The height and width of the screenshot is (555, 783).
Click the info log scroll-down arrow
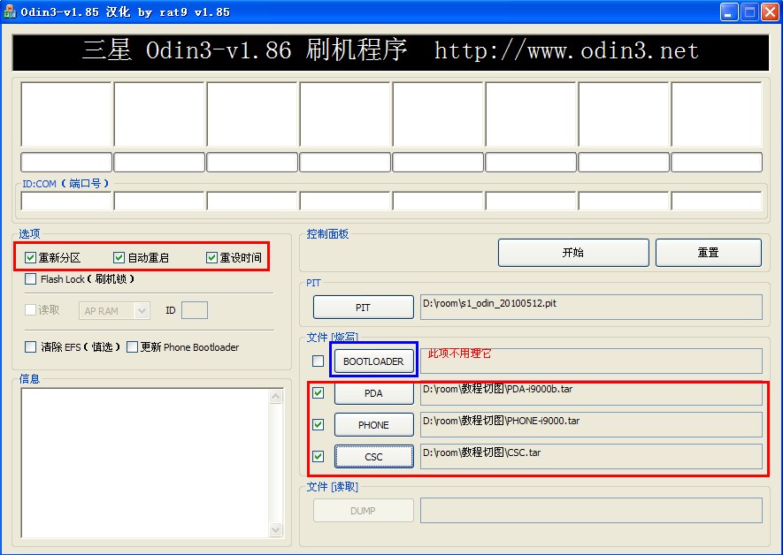tap(276, 529)
